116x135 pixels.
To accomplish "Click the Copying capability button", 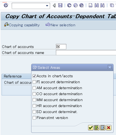I will click(22, 25).
